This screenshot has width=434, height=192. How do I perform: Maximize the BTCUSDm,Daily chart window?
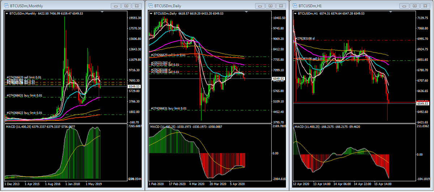[271, 6]
